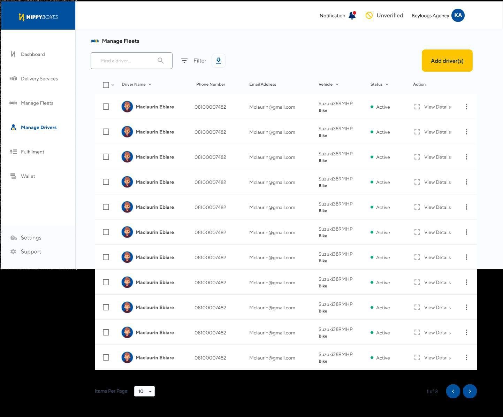Image resolution: width=503 pixels, height=417 pixels.
Task: Click the Delivery Services sidebar icon
Action: tap(13, 78)
